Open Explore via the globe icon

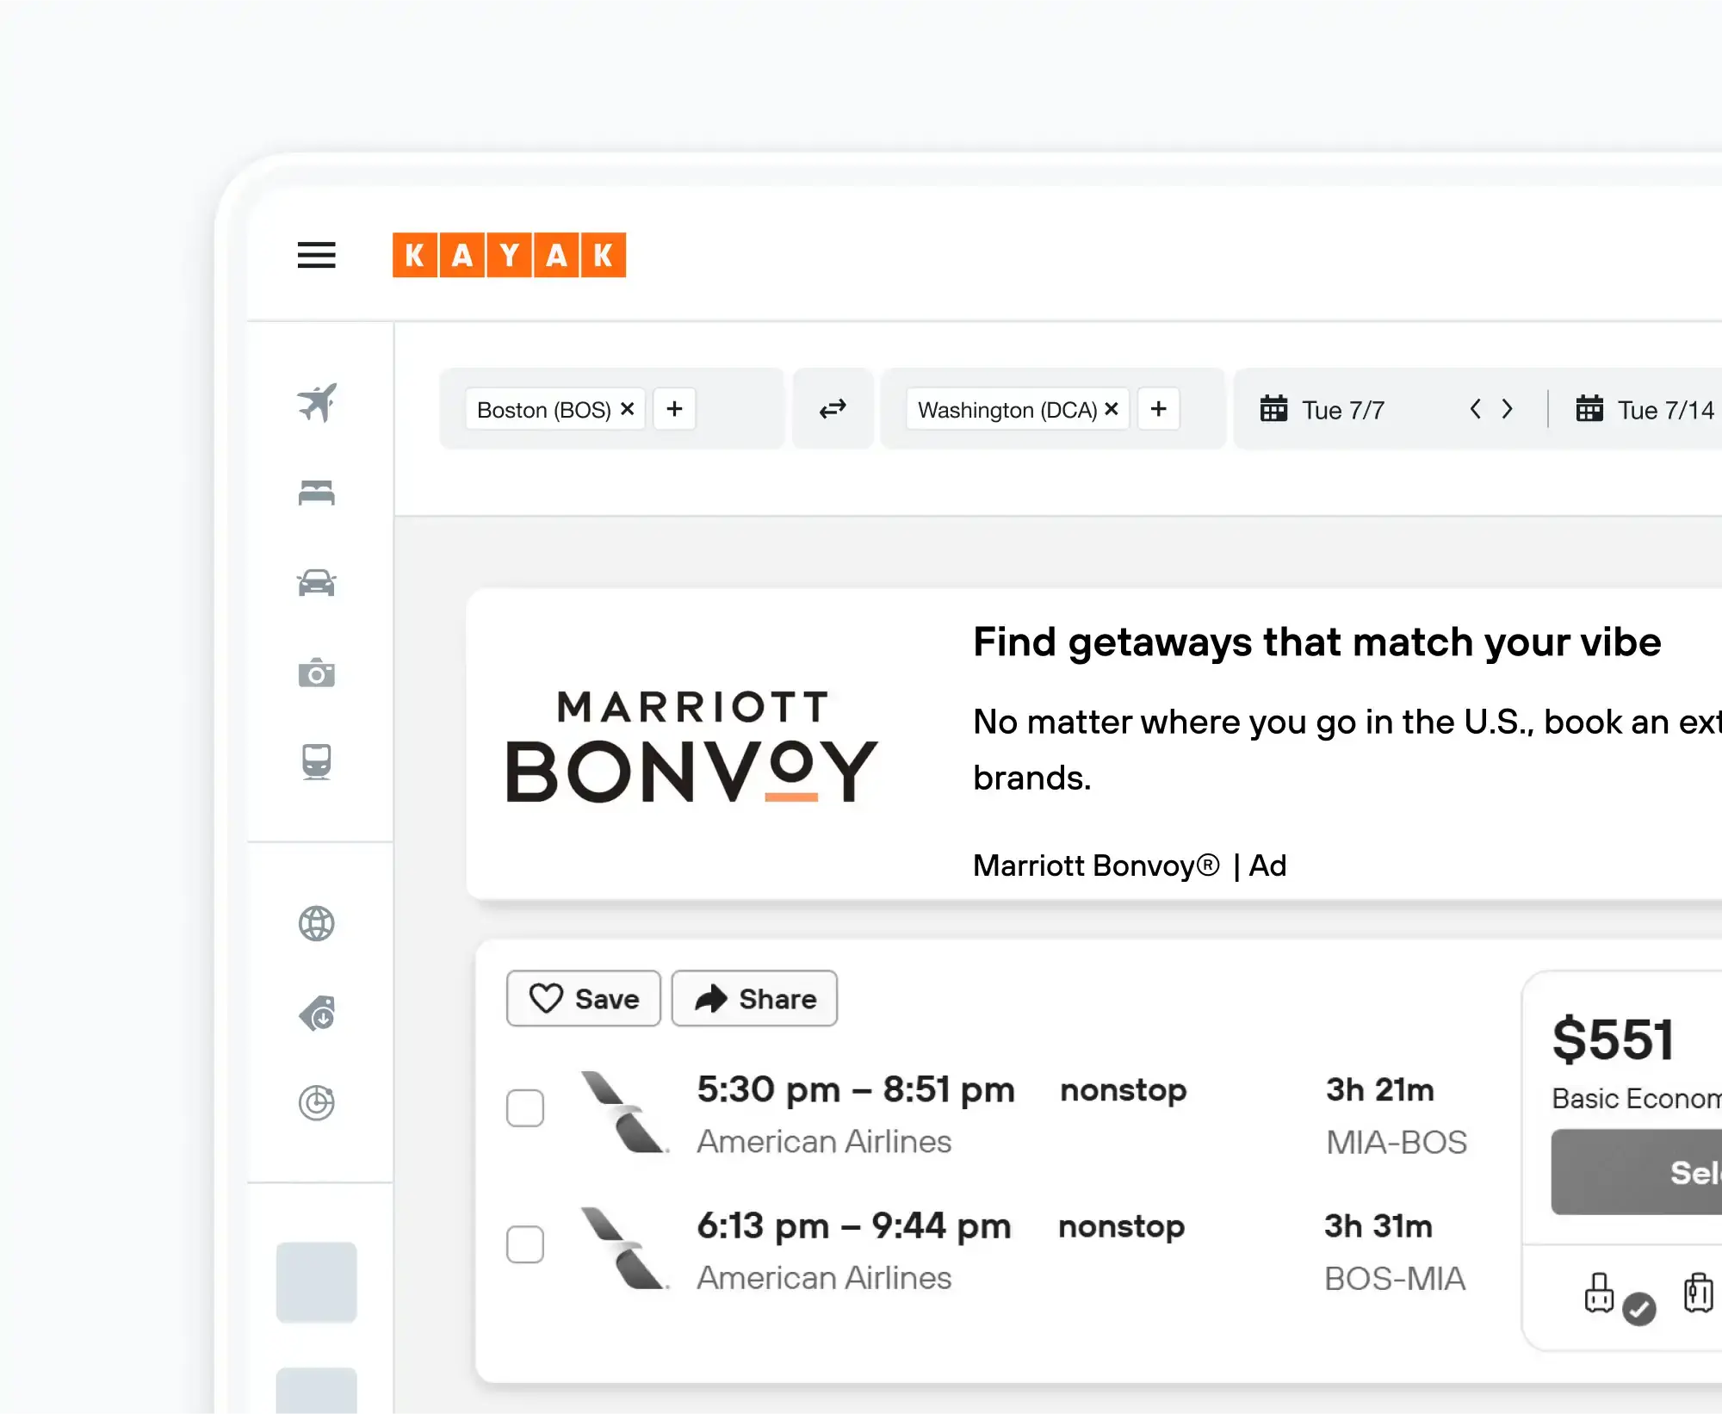point(317,924)
